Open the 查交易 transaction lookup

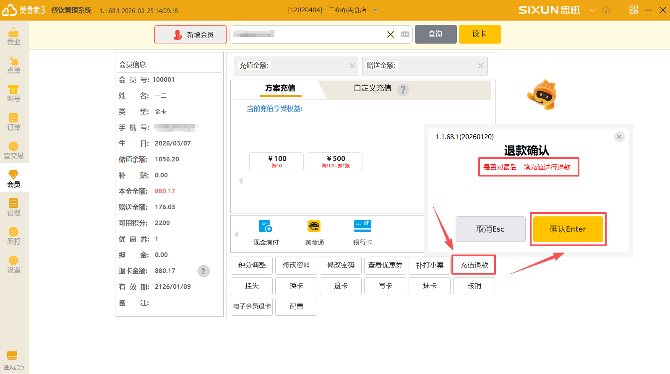point(14,150)
